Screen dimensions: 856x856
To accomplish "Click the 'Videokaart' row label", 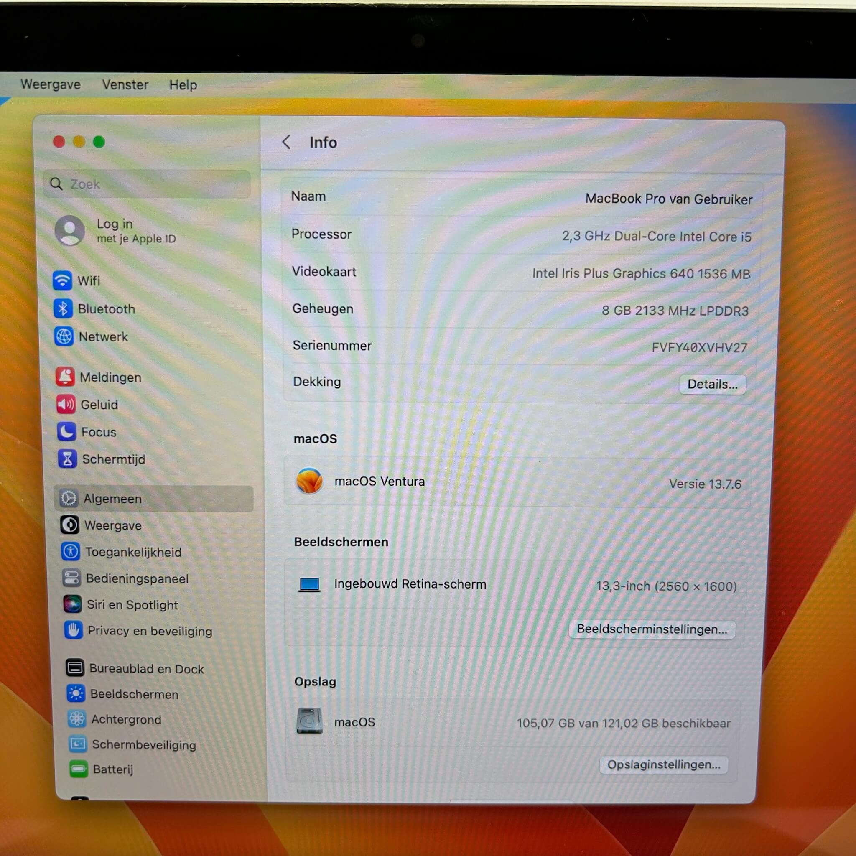I will (324, 271).
